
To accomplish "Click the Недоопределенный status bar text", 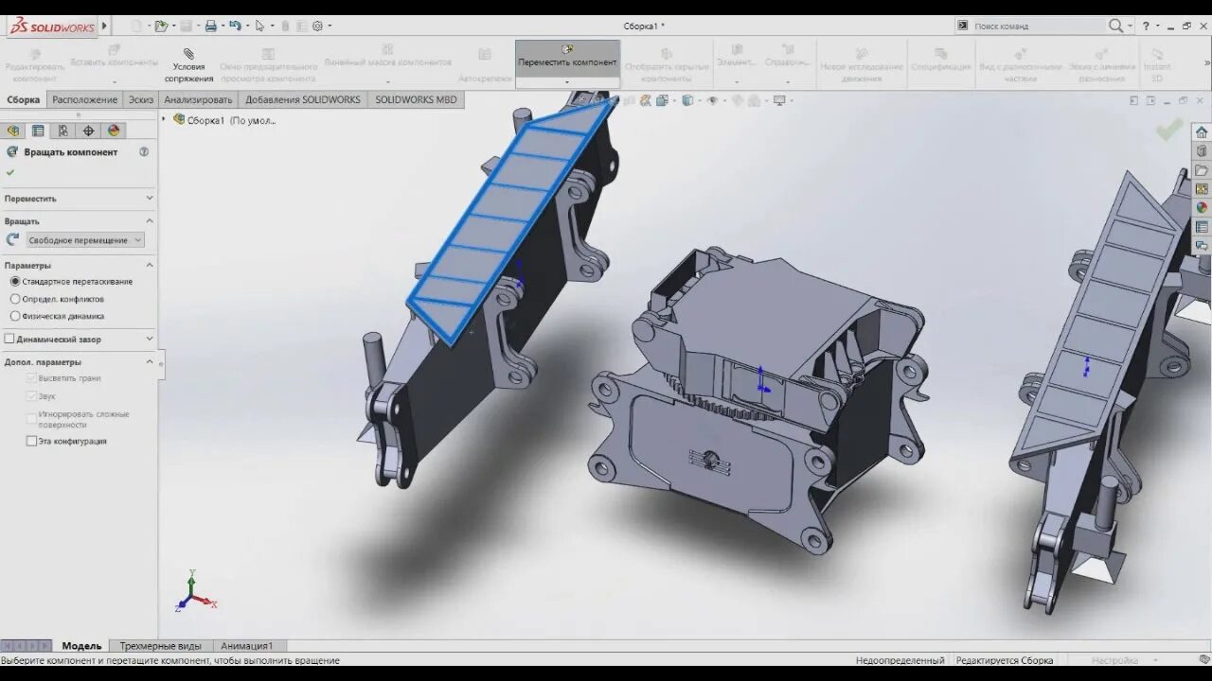I will coord(900,660).
